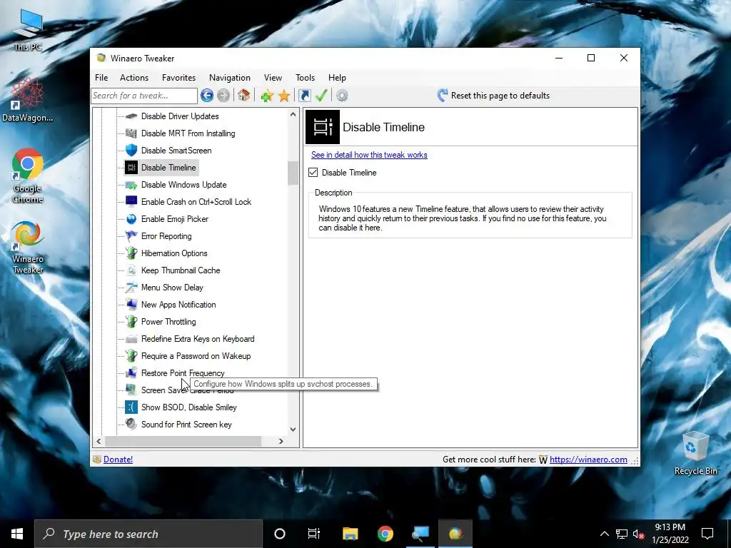This screenshot has height=548, width=731.
Task: Select Require a Password on Wakeup
Action: [196, 356]
